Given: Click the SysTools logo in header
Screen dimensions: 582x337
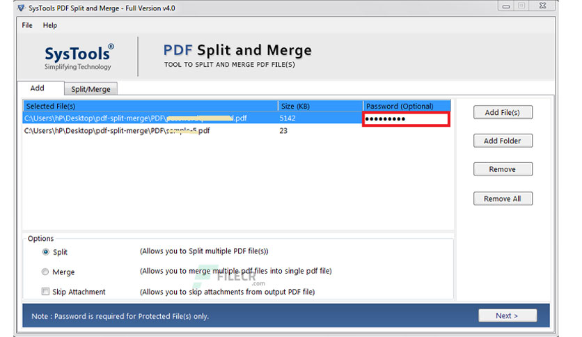Looking at the screenshot, I should pyautogui.click(x=78, y=57).
